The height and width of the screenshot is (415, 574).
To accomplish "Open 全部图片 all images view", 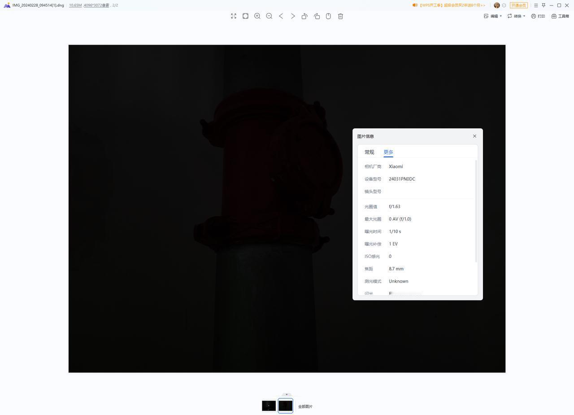I will pyautogui.click(x=305, y=406).
